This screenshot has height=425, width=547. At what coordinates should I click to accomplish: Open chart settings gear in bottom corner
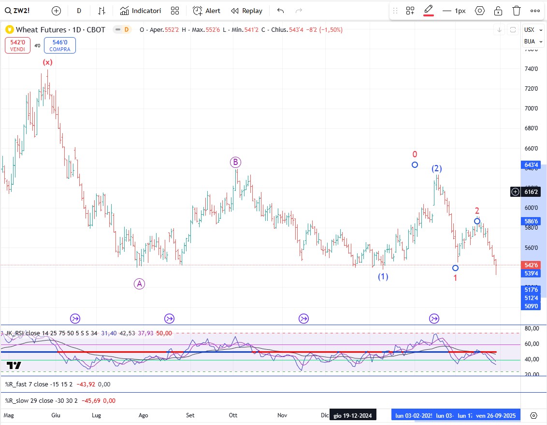534,415
